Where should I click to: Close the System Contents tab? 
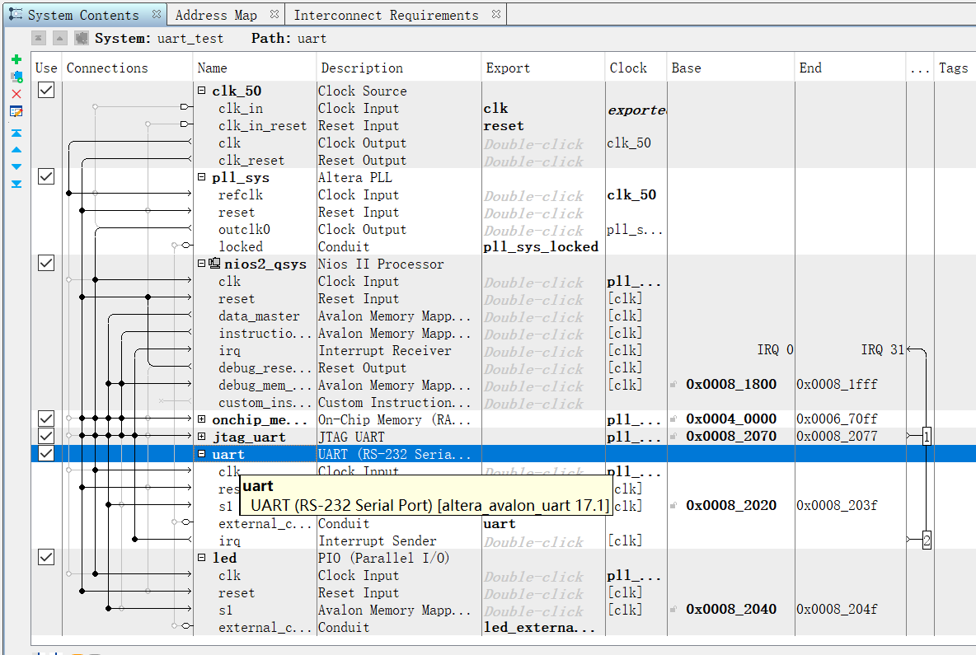[157, 14]
